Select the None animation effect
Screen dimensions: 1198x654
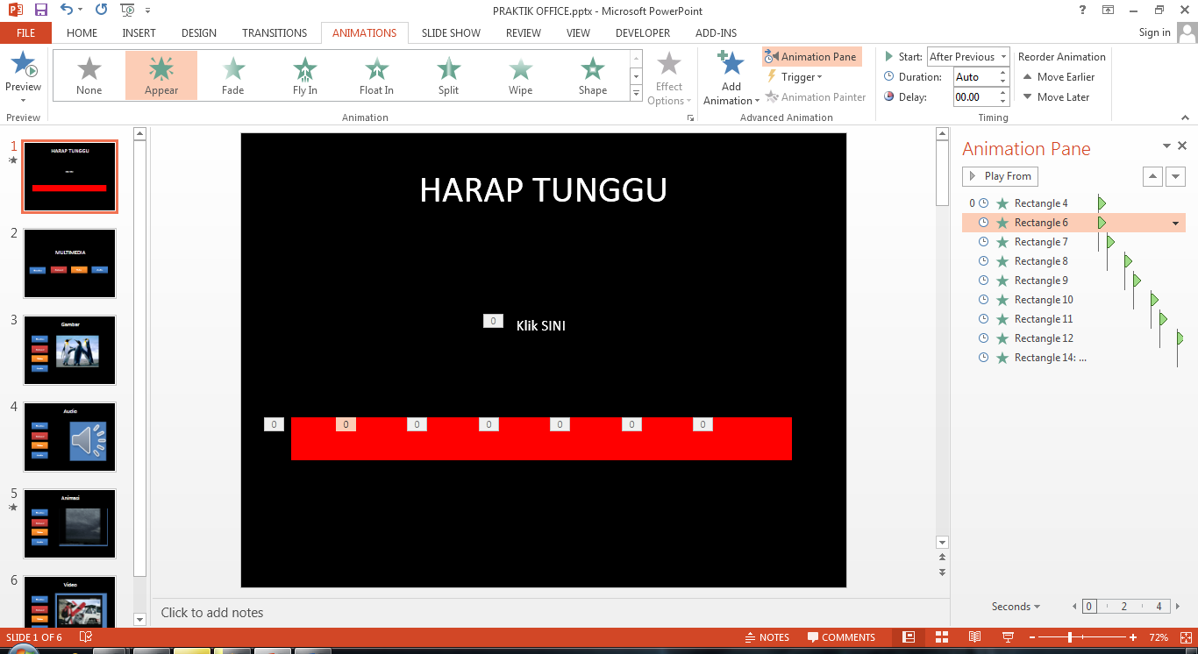[x=89, y=75]
